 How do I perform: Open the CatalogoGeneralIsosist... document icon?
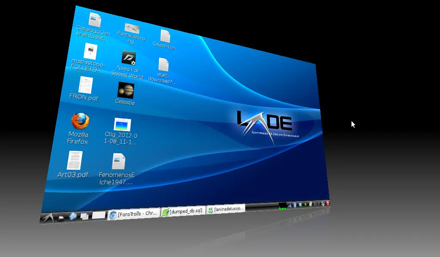(95, 21)
